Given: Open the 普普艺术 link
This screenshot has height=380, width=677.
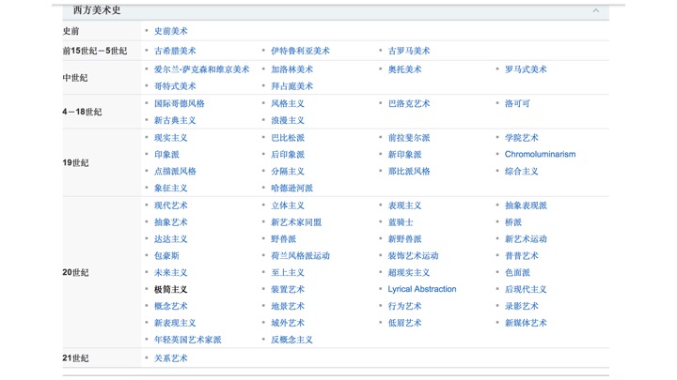Looking at the screenshot, I should tap(522, 256).
